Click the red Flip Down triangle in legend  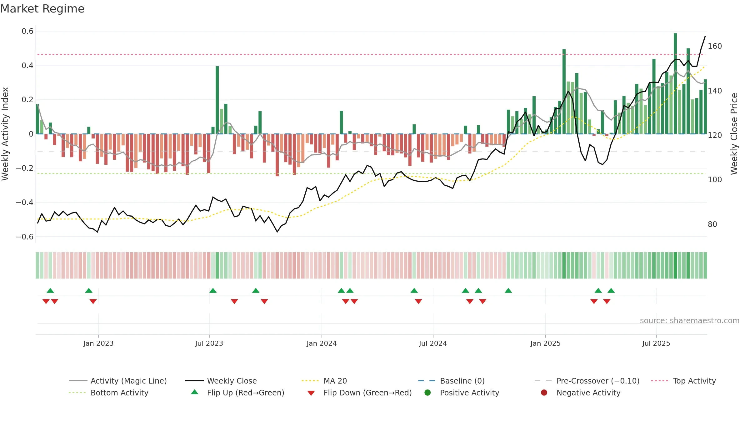coord(311,393)
